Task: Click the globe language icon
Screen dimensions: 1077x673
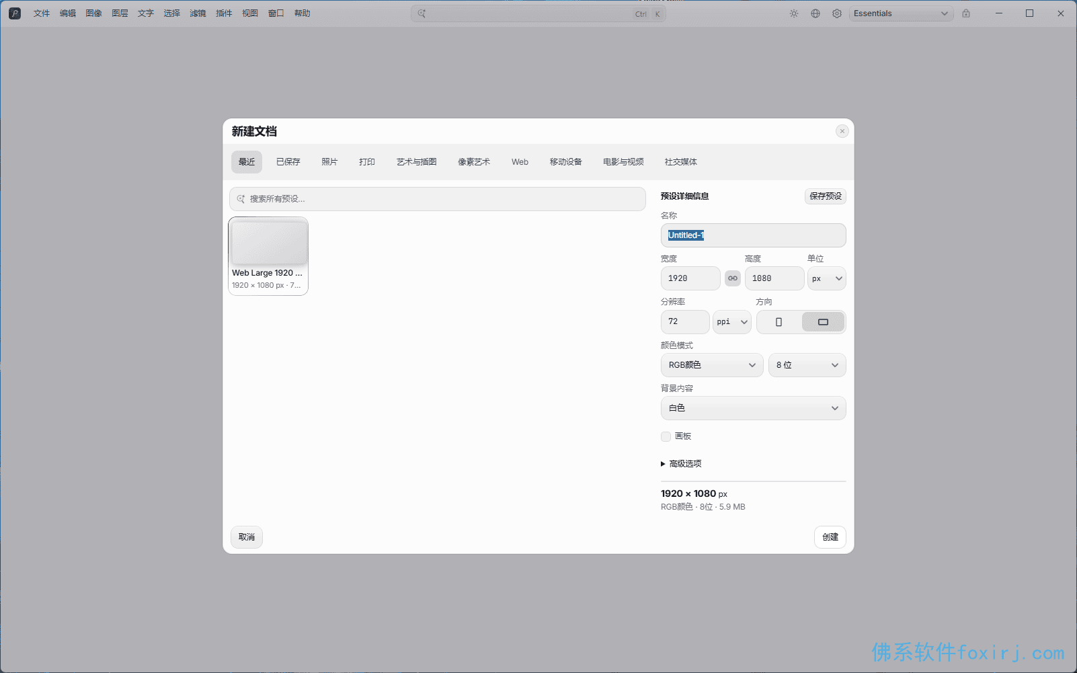Action: click(815, 13)
